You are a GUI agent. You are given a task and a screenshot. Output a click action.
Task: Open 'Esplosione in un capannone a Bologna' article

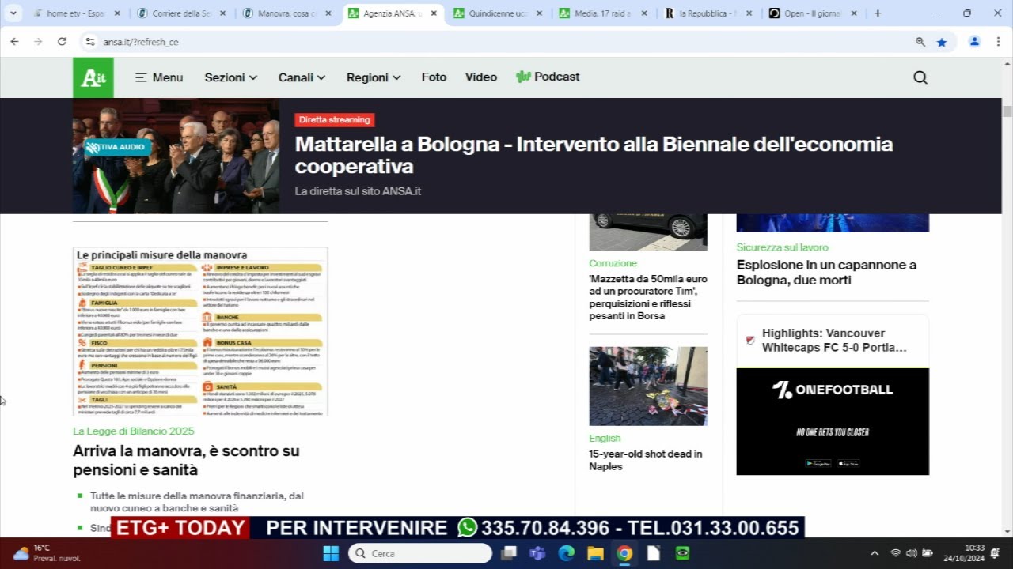(826, 273)
